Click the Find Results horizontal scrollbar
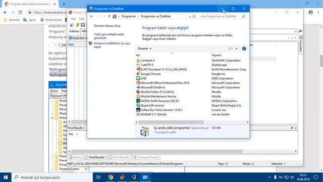This screenshot has height=182, width=323. click(156, 151)
